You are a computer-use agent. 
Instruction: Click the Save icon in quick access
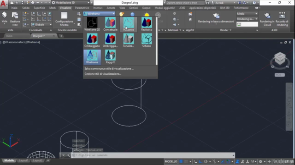22,3
